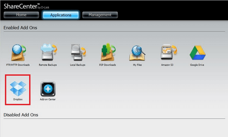Image resolution: width=228 pixels, height=137 pixels.
Task: Click the FTP/HTTP Downloads text label
Action: [x=18, y=65]
